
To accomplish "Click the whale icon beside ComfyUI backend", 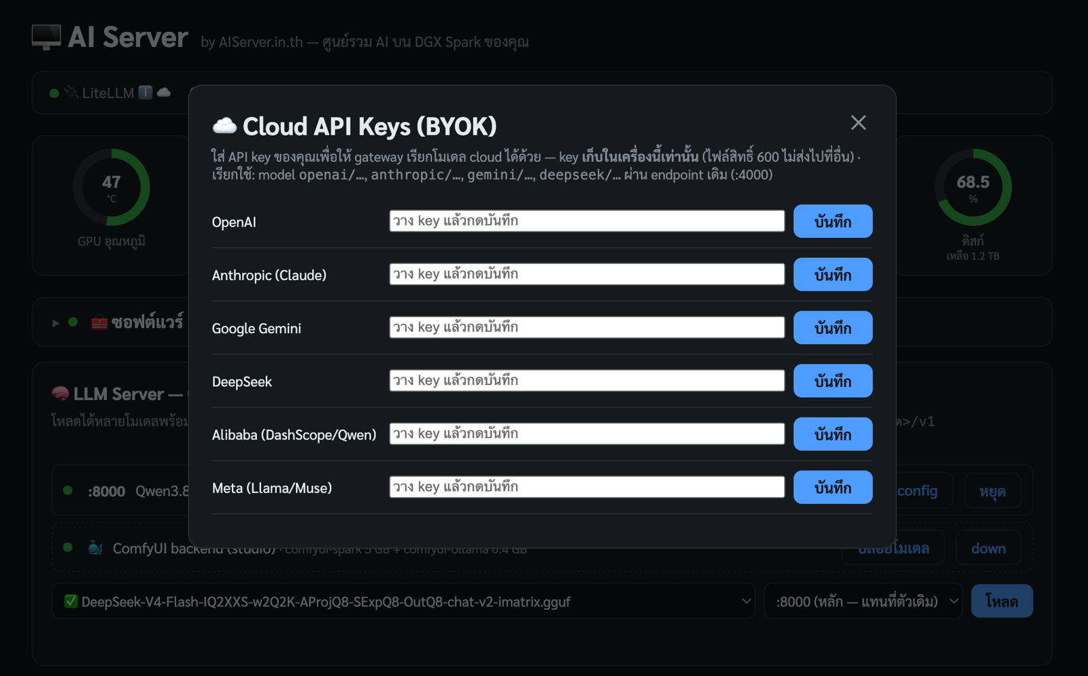I will (95, 547).
